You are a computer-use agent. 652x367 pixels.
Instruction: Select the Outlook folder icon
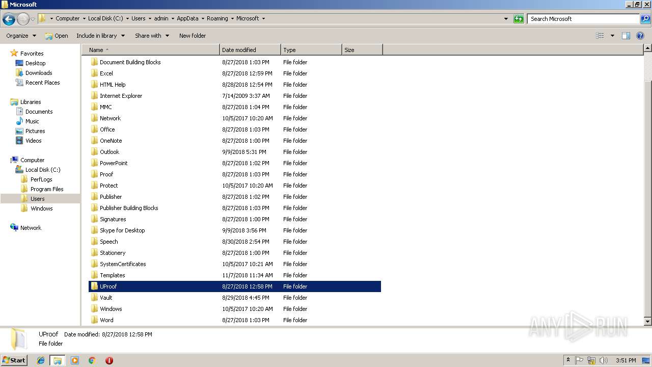click(94, 152)
